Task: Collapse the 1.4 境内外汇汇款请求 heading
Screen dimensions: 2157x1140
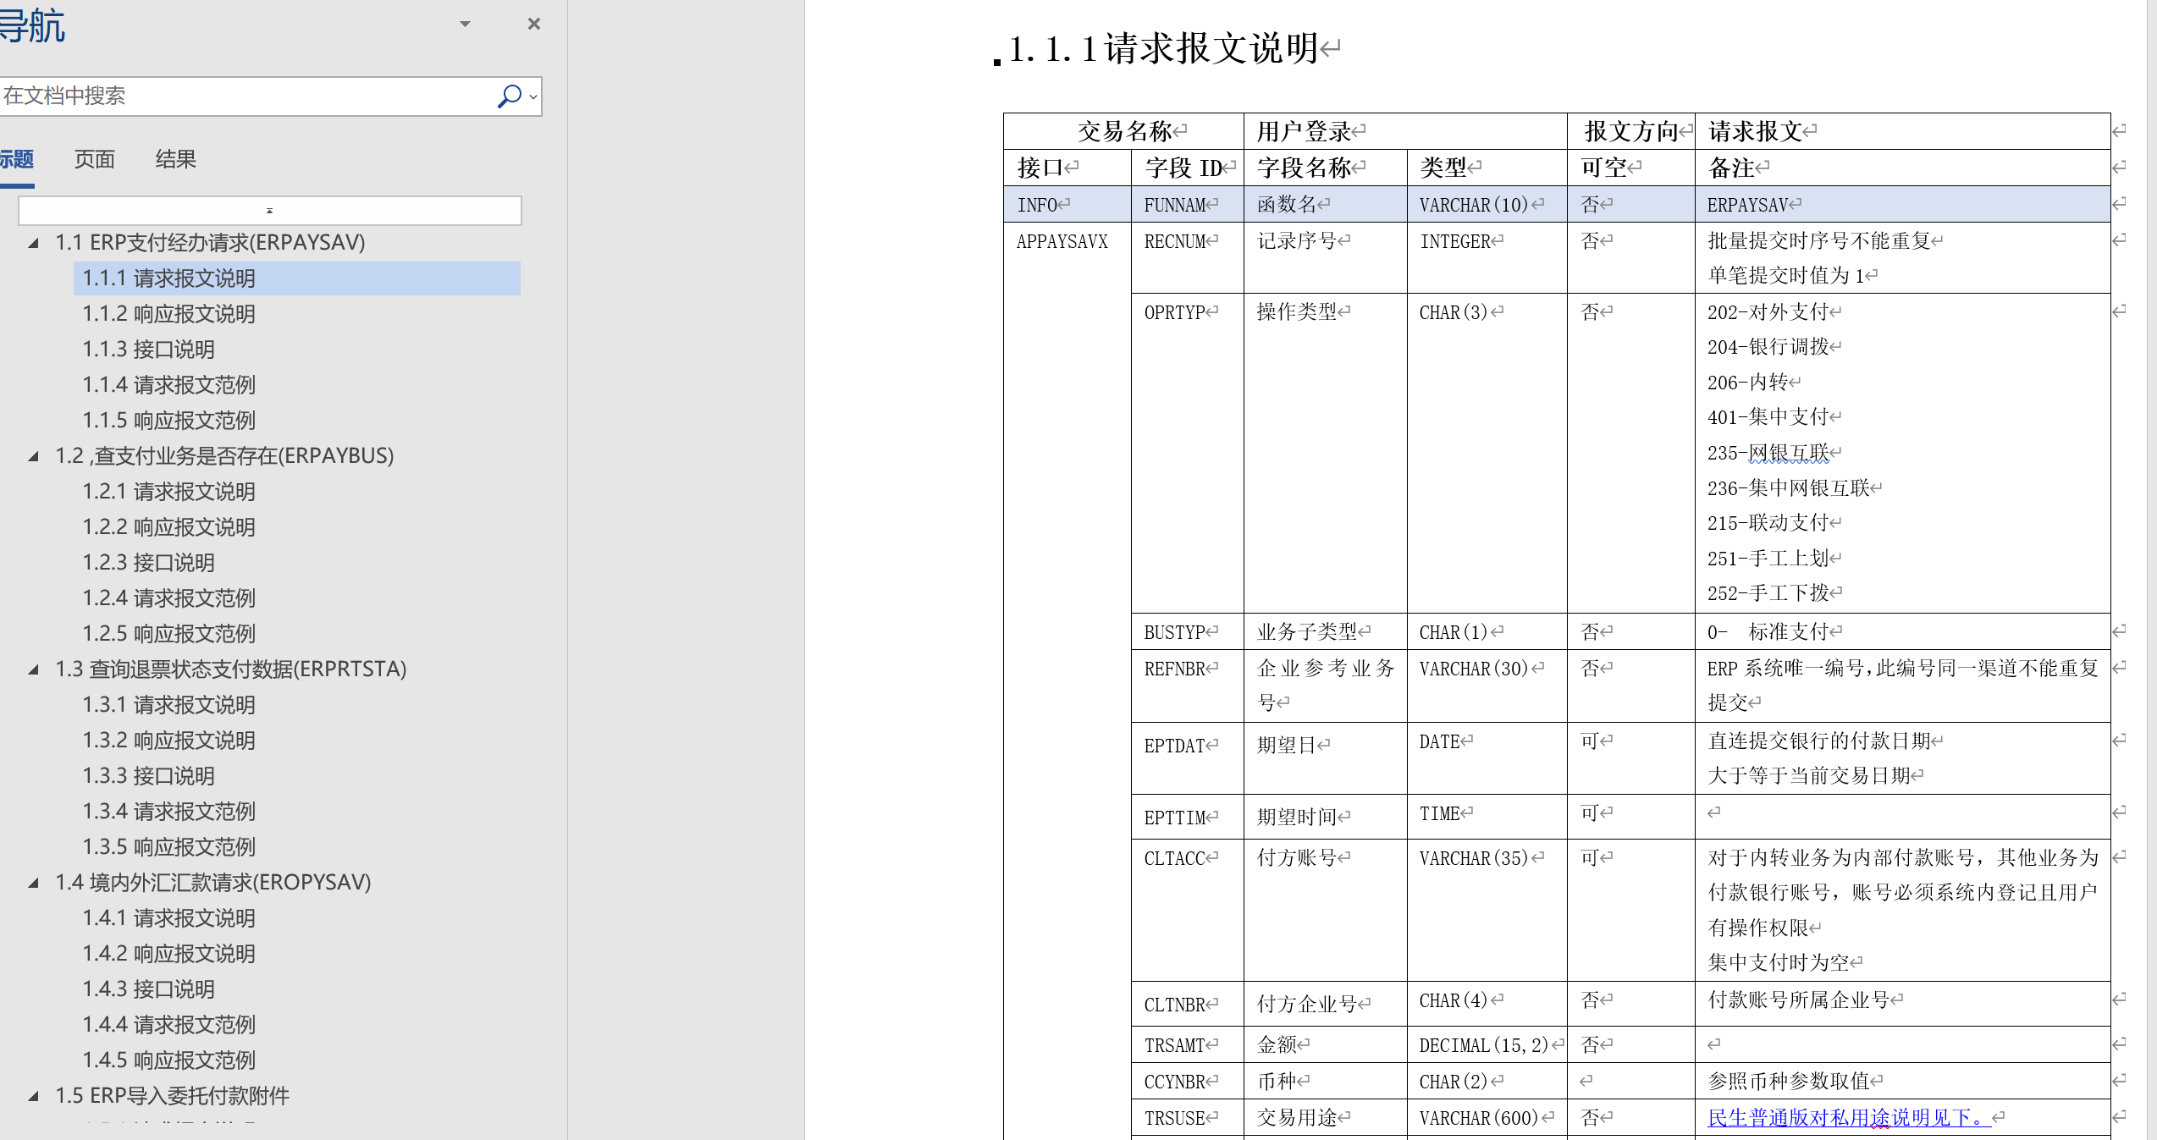Action: click(34, 883)
